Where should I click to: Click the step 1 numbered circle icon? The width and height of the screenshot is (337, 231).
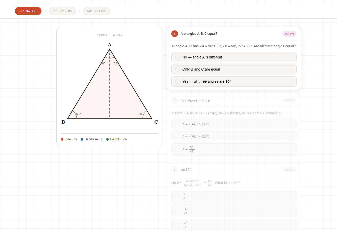[x=175, y=33]
